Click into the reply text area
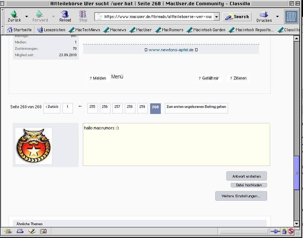 (176, 144)
